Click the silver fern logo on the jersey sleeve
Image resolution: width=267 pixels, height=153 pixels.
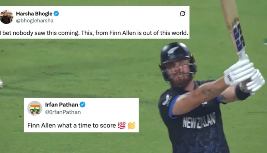[x=166, y=100]
